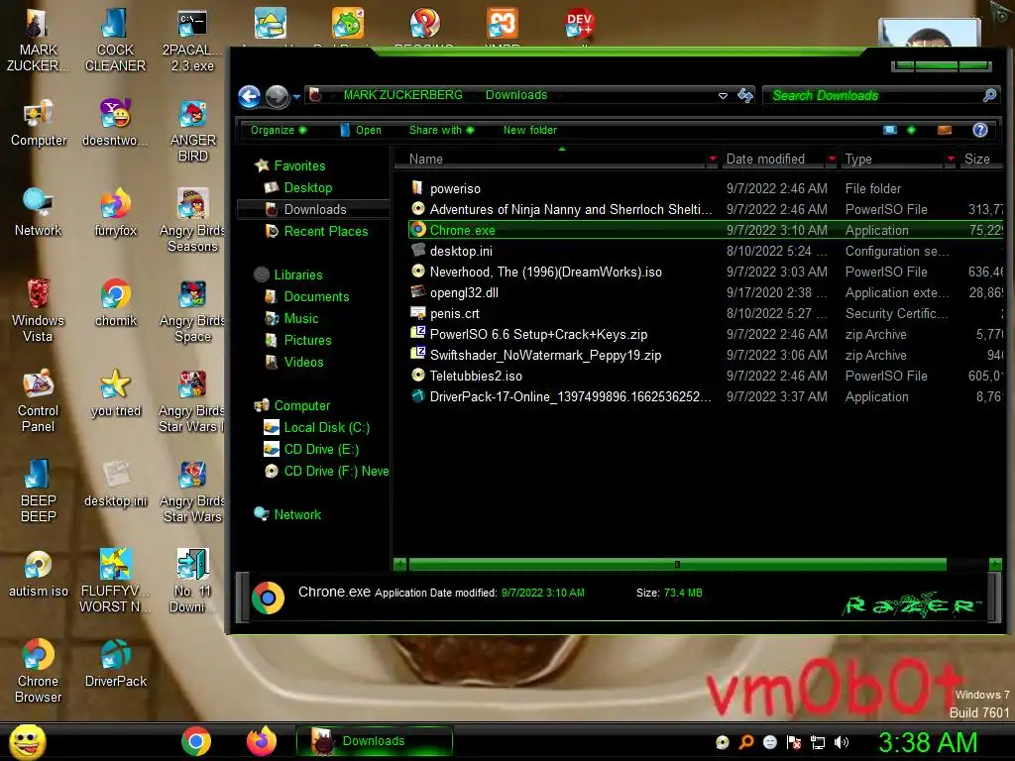
Task: Select the Chrone.exe file row
Action: [705, 230]
